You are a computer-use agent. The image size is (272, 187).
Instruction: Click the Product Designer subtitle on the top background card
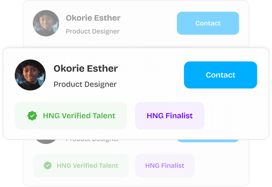92,31
